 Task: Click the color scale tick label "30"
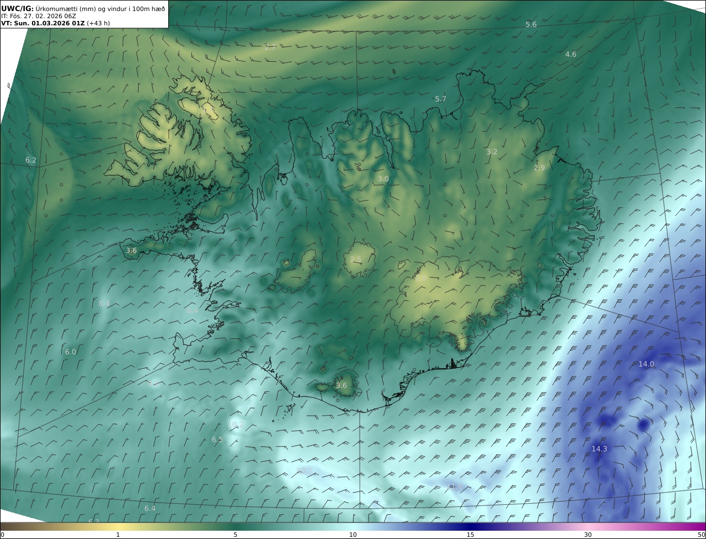pos(588,535)
